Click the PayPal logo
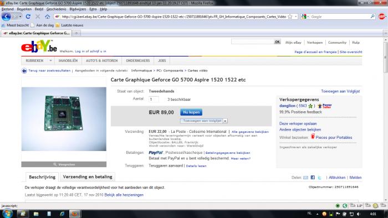The image size is (388, 218). (x=156, y=153)
